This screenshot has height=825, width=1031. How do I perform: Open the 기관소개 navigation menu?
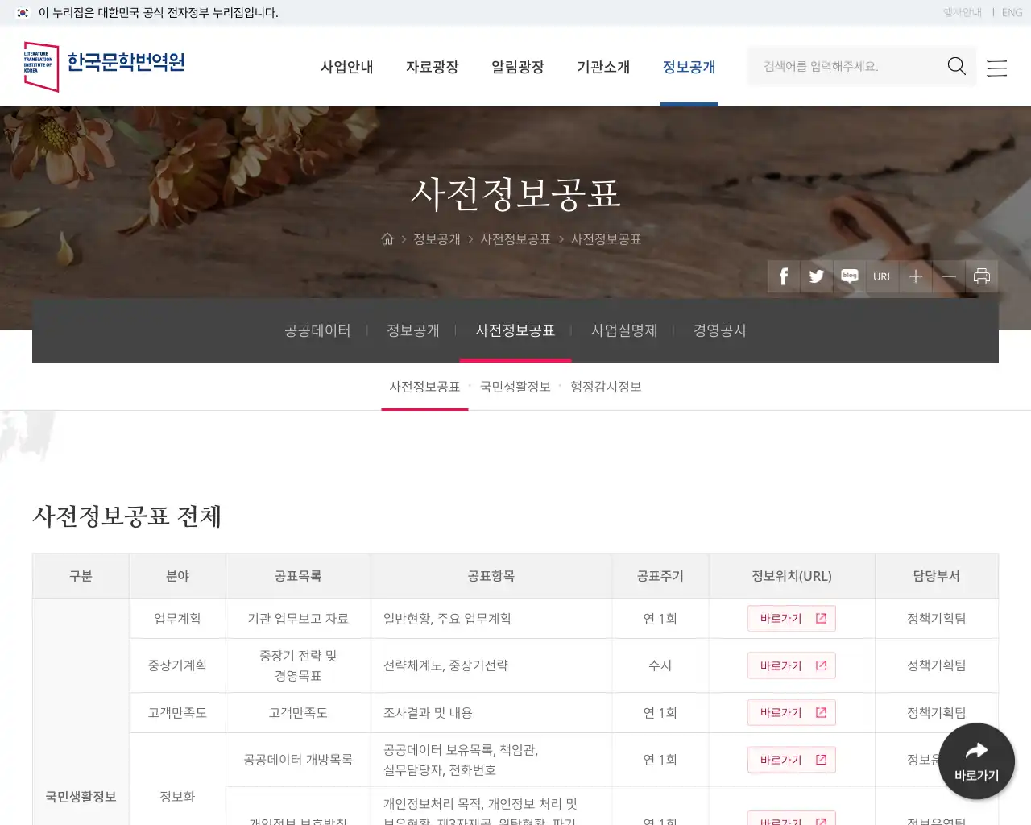pos(603,68)
